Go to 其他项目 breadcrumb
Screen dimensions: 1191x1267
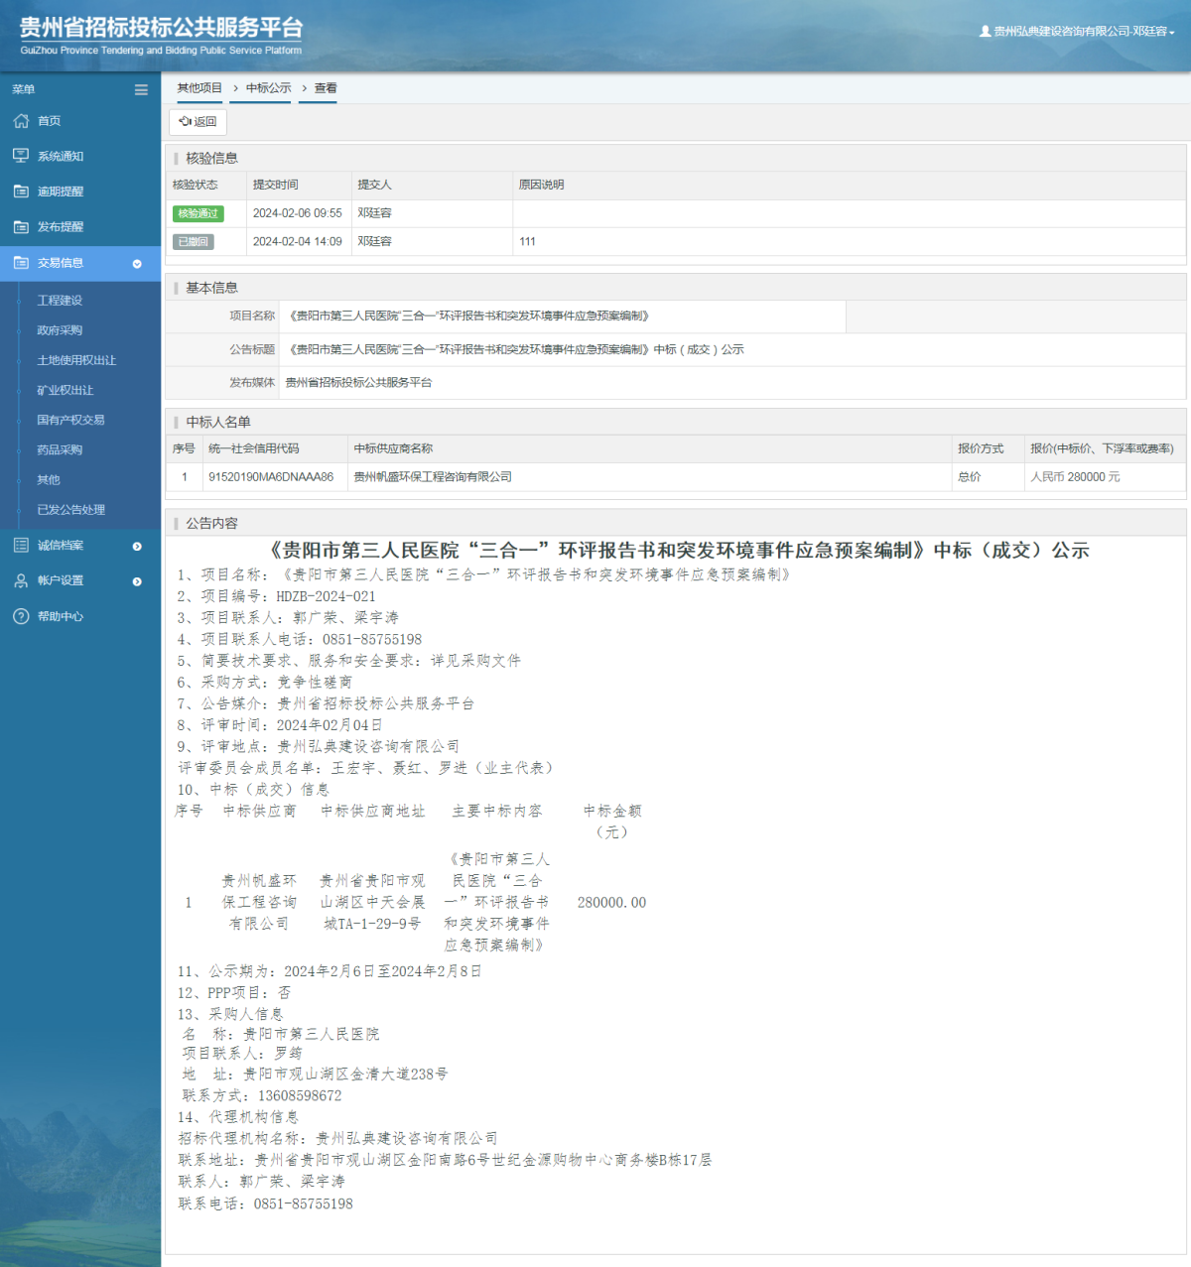click(x=199, y=88)
